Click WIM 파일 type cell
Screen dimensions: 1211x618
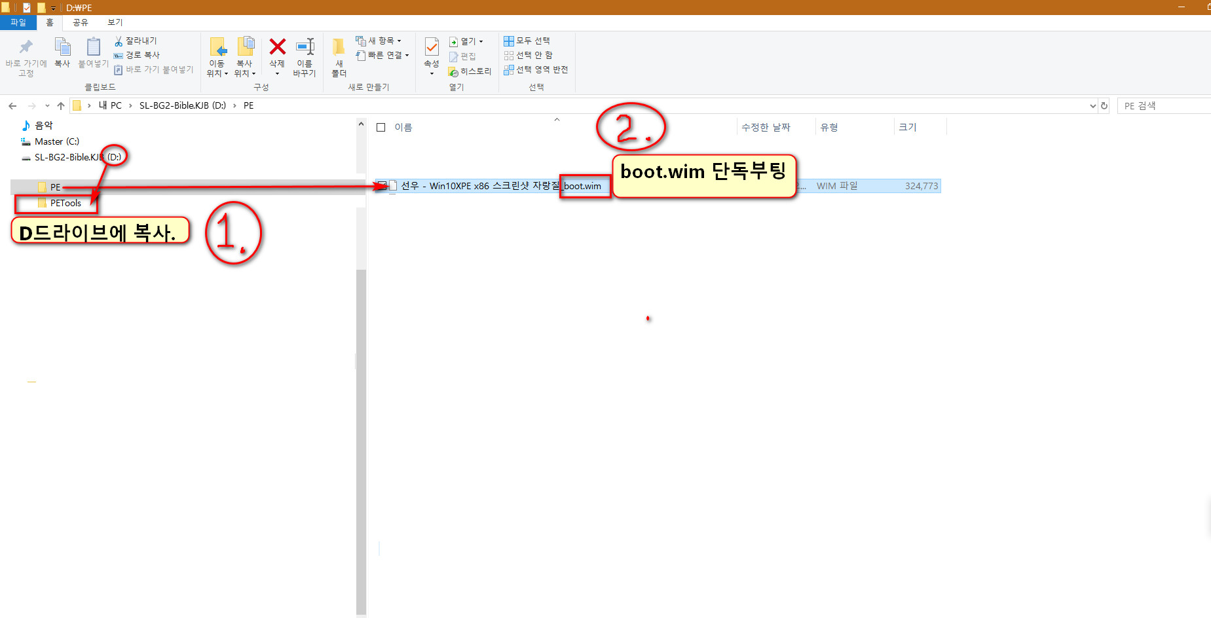[837, 186]
